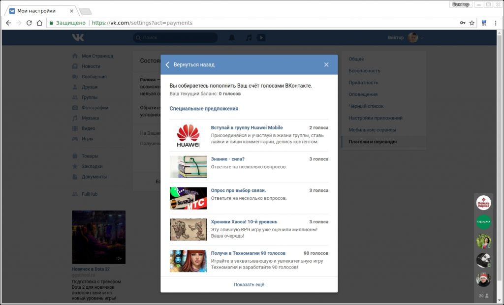Screen dimensions: 504x305
Task: Click the Huawei logo thumbnail
Action: (x=188, y=135)
